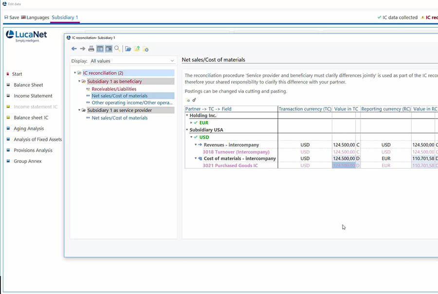Expand the EUR row under Holding Inc.
The height and width of the screenshot is (294, 438).
pyautogui.click(x=191, y=122)
